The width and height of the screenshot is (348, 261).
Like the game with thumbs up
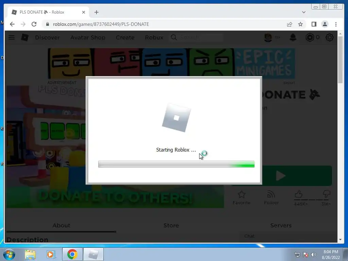pyautogui.click(x=299, y=195)
